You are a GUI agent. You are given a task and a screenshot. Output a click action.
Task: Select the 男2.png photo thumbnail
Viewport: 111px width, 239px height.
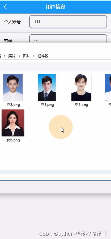pos(13,87)
